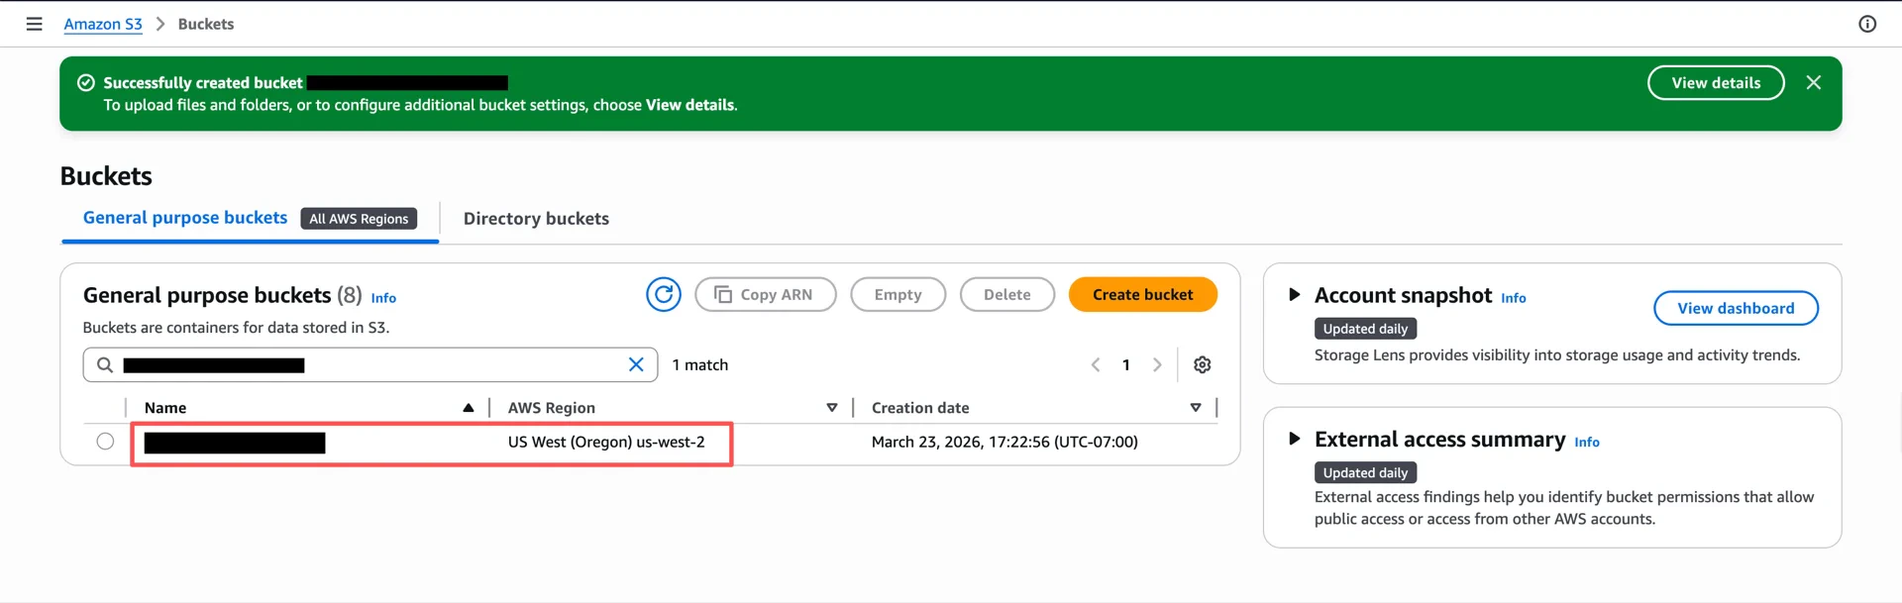The height and width of the screenshot is (603, 1902).
Task: Click the All AWS Regions badge
Action: pos(359,219)
